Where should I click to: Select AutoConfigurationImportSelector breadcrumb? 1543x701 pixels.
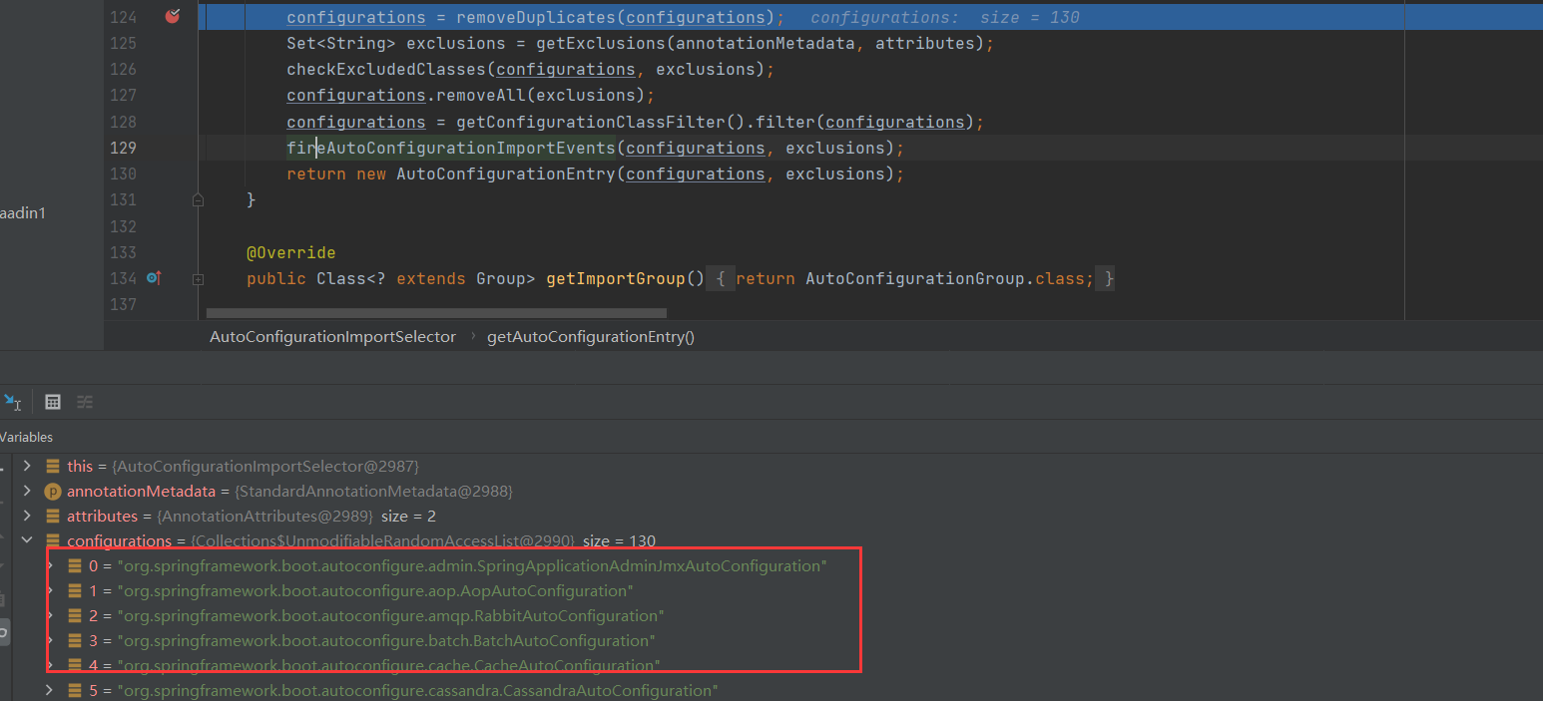(332, 337)
